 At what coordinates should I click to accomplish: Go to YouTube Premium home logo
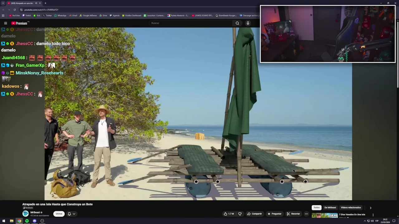coord(20,23)
